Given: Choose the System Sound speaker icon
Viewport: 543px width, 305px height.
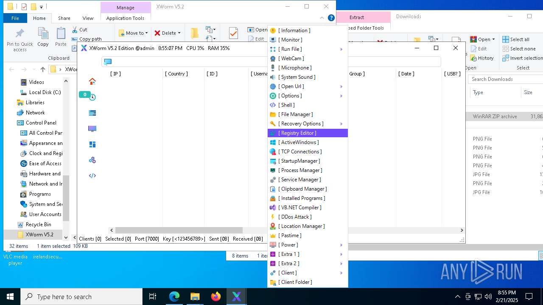Looking at the screenshot, I should click(x=273, y=77).
